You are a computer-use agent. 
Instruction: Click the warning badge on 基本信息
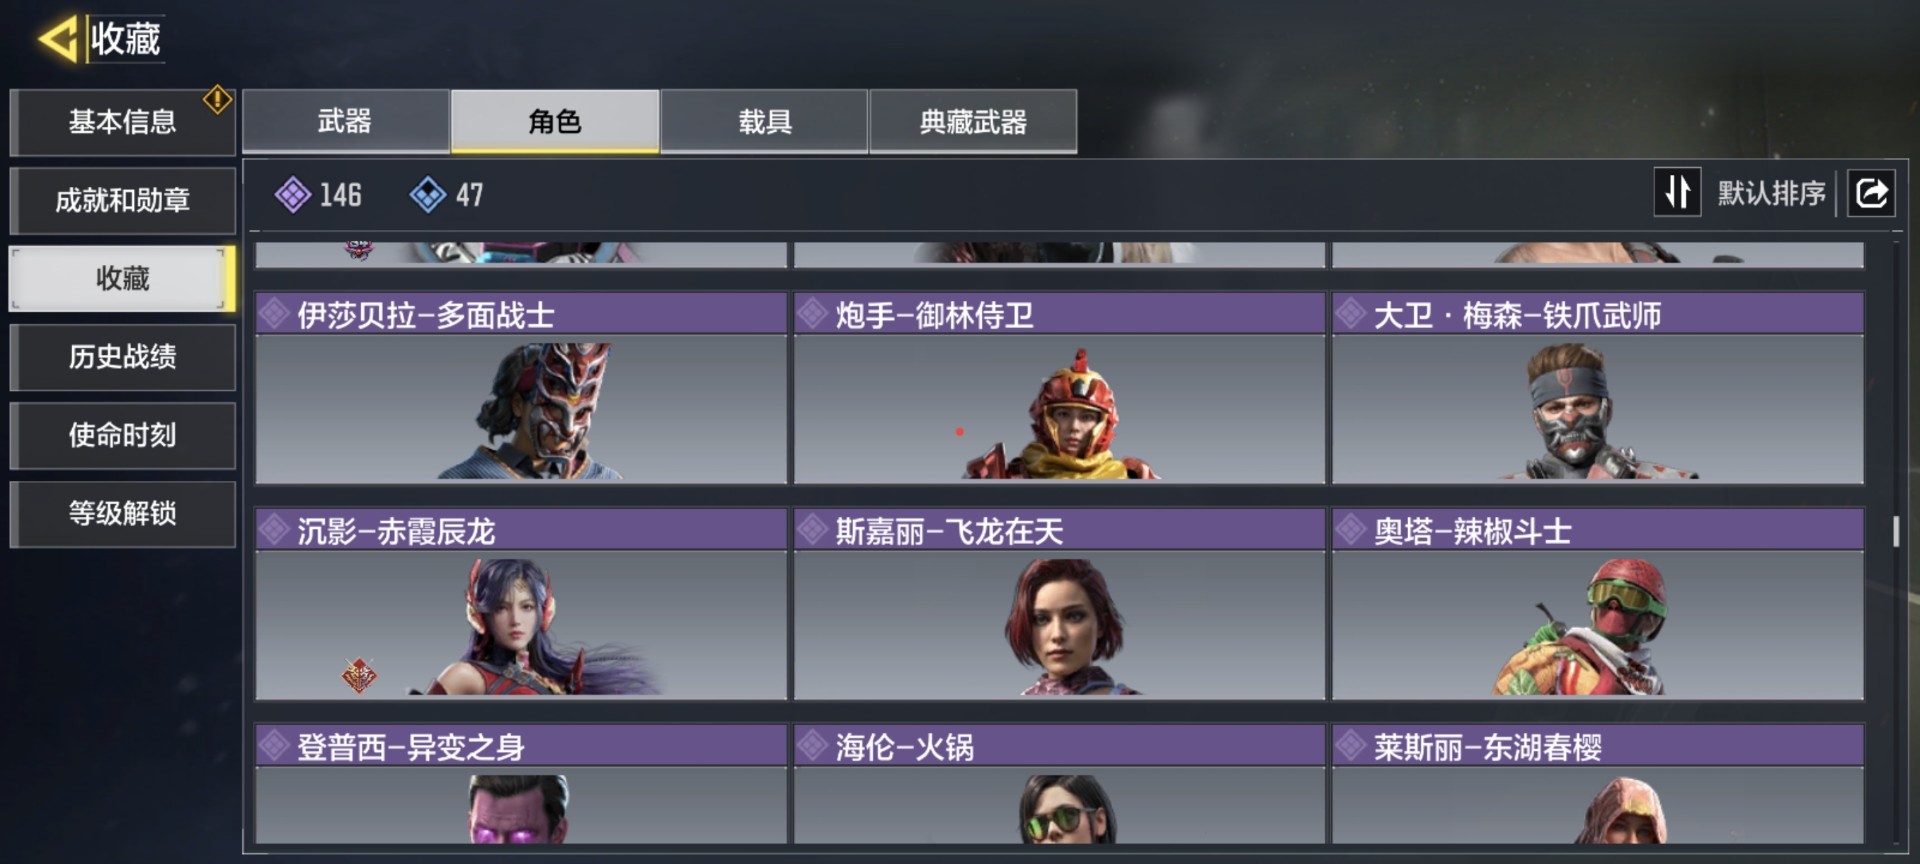click(217, 99)
